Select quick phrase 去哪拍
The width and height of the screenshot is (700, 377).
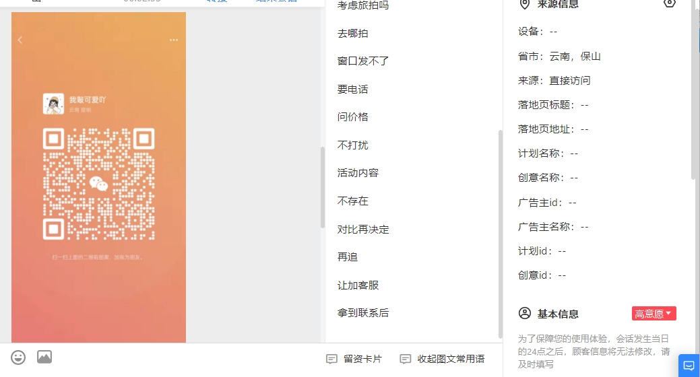352,34
